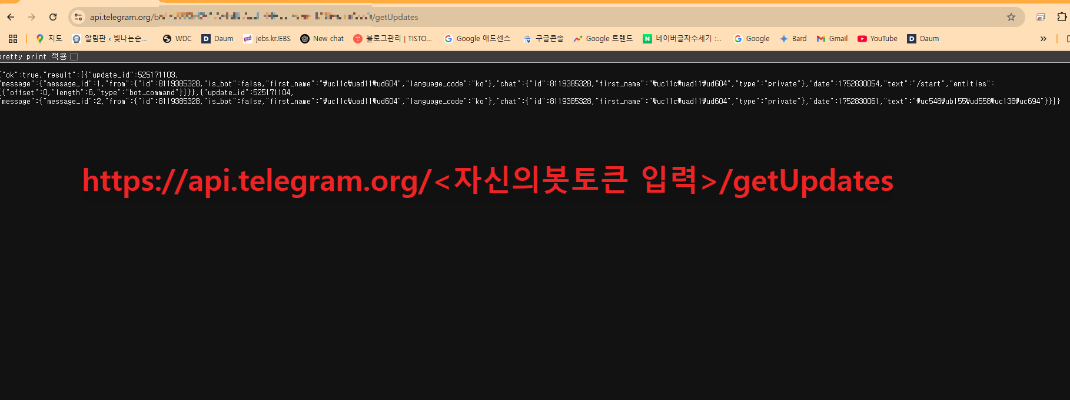Image resolution: width=1070 pixels, height=400 pixels.
Task: Go back with the browser back arrow
Action: pos(11,17)
